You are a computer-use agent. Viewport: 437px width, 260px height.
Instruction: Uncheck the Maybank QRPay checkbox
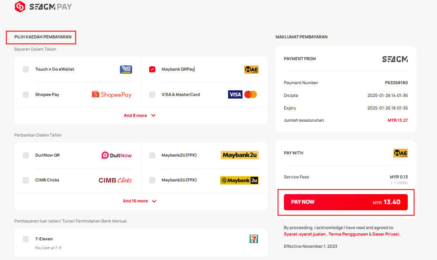click(152, 69)
